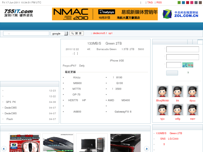The width and height of the screenshot is (203, 152).
Task: Open the dyuu member avatar
Action: 192,91
